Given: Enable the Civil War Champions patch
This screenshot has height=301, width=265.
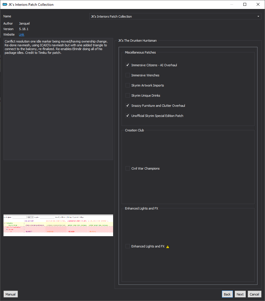Looking at the screenshot, I should pos(128,168).
